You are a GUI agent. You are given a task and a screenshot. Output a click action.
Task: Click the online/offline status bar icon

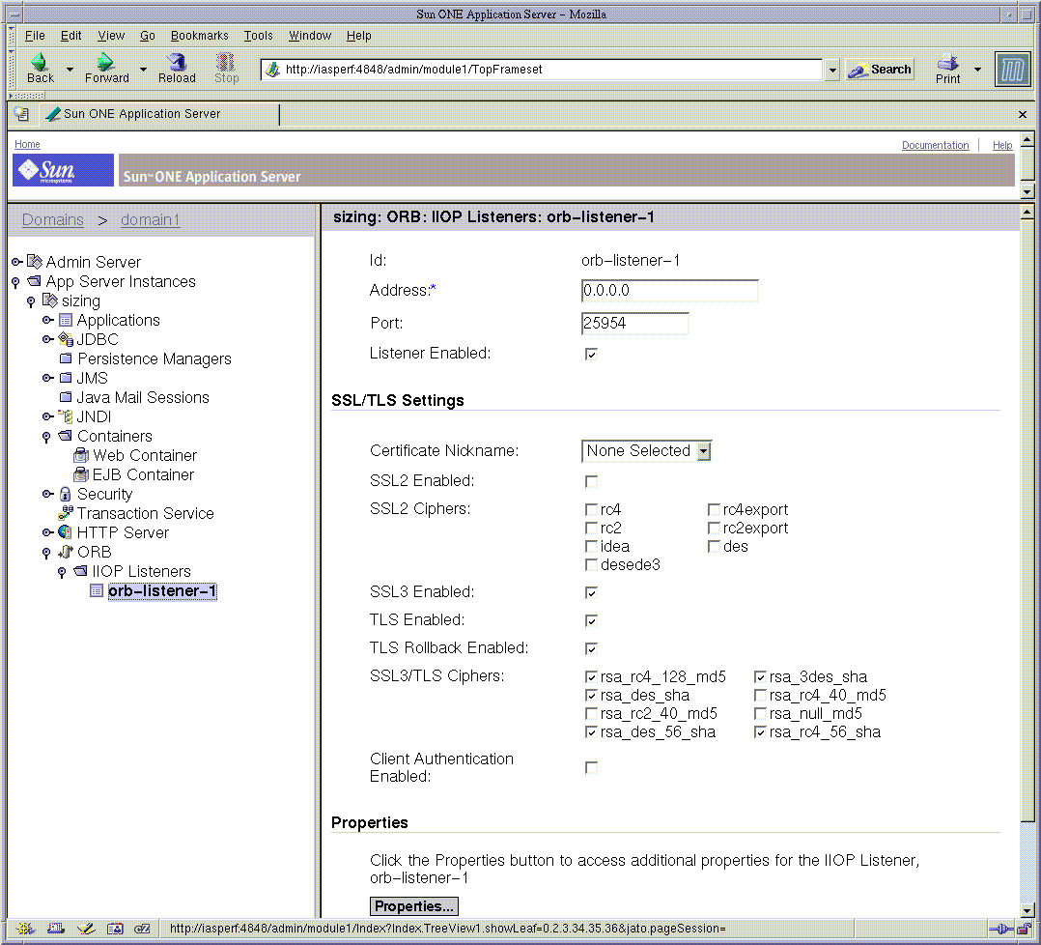click(x=999, y=929)
